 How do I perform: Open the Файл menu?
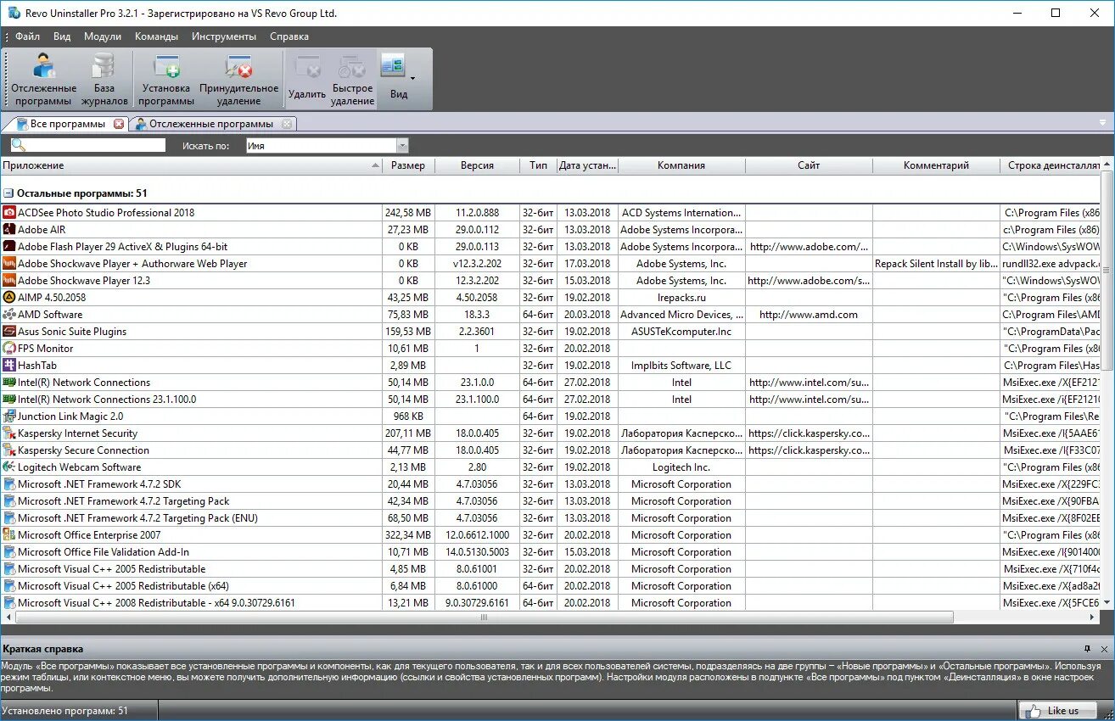tap(27, 36)
